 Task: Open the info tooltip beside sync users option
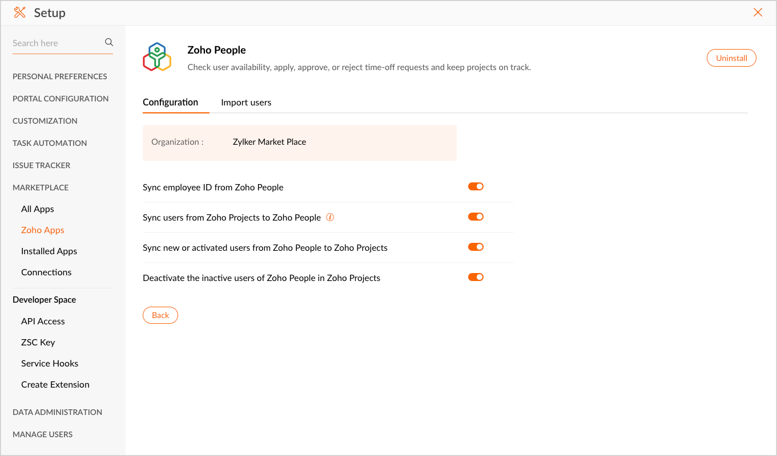click(x=330, y=217)
